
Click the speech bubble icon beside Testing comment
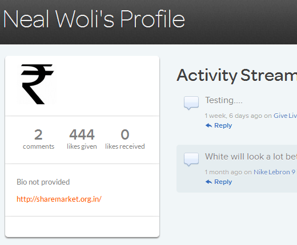(x=191, y=103)
